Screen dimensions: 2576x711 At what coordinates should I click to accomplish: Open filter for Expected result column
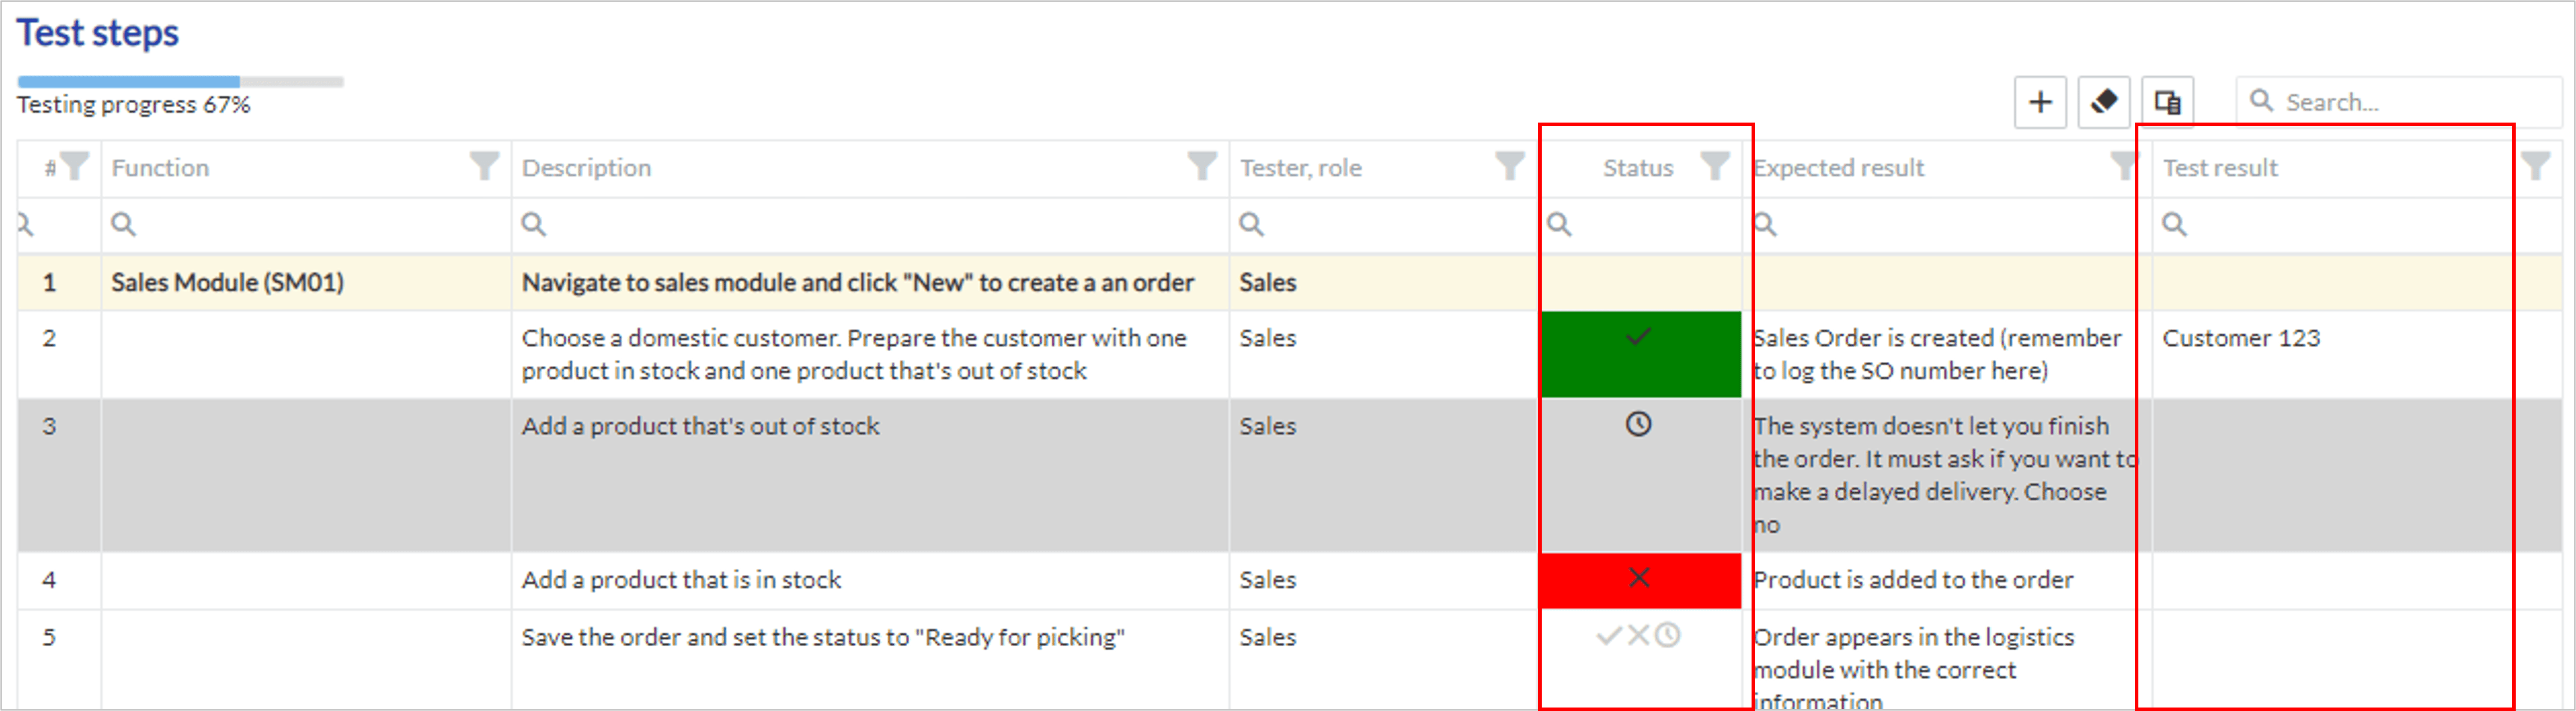[2124, 166]
